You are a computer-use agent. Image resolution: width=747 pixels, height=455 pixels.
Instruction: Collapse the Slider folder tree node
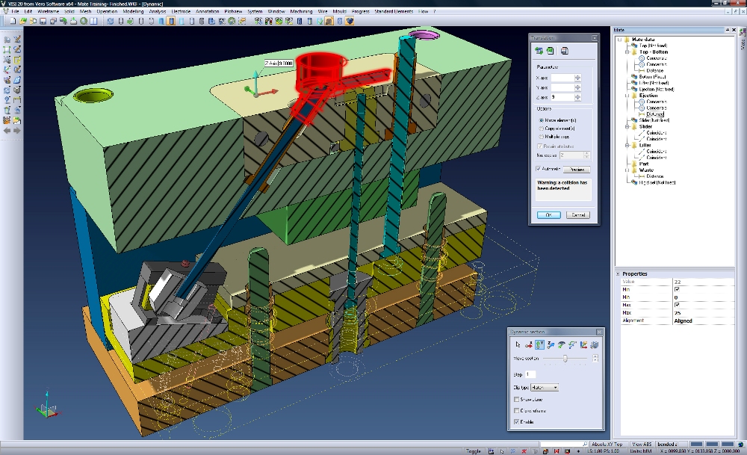[627, 127]
